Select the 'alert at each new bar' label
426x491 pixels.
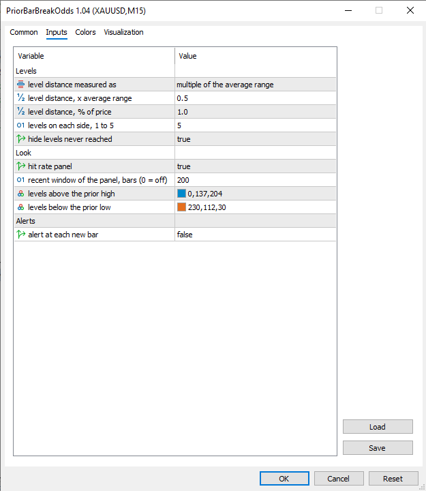(x=63, y=235)
